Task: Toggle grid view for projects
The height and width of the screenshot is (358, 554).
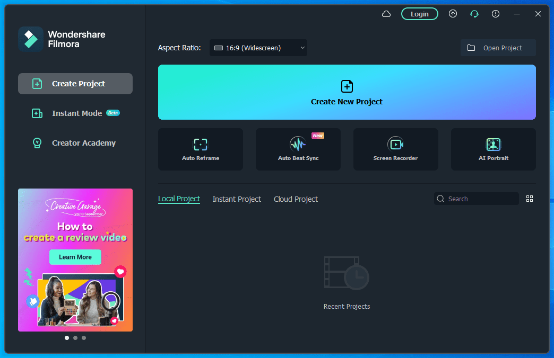Action: [x=529, y=199]
